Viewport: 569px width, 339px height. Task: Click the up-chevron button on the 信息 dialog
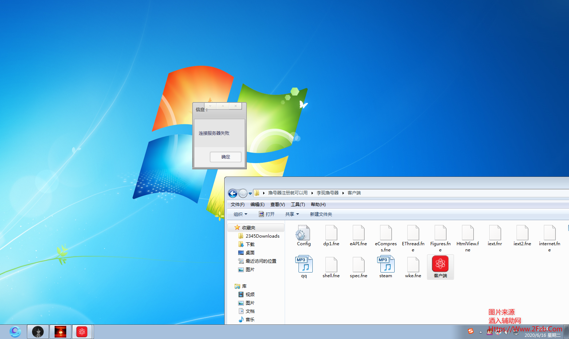pos(223,106)
